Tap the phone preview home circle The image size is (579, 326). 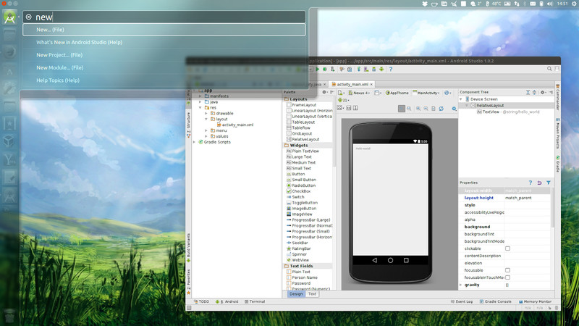pos(390,260)
